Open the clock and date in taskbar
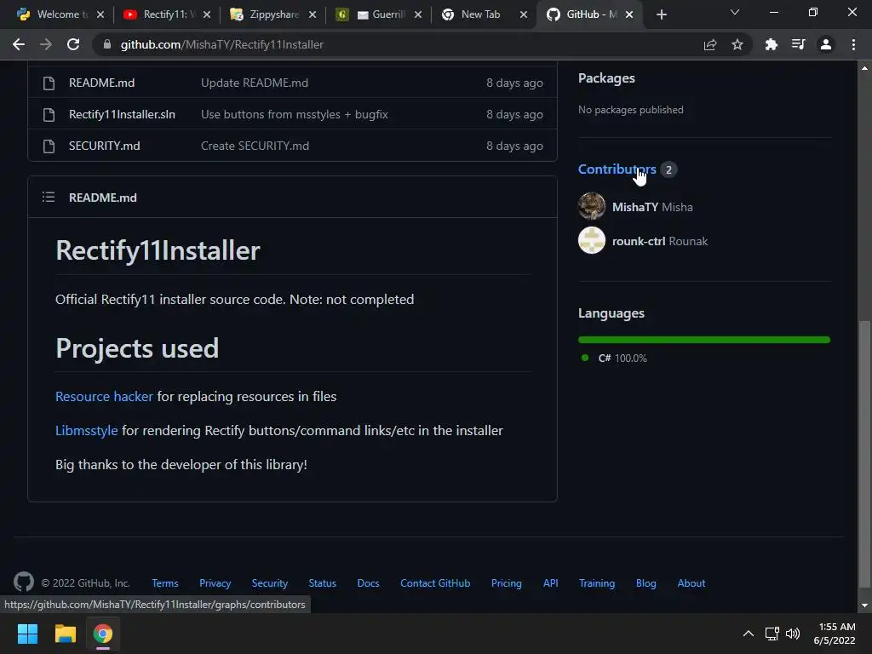 (x=835, y=634)
